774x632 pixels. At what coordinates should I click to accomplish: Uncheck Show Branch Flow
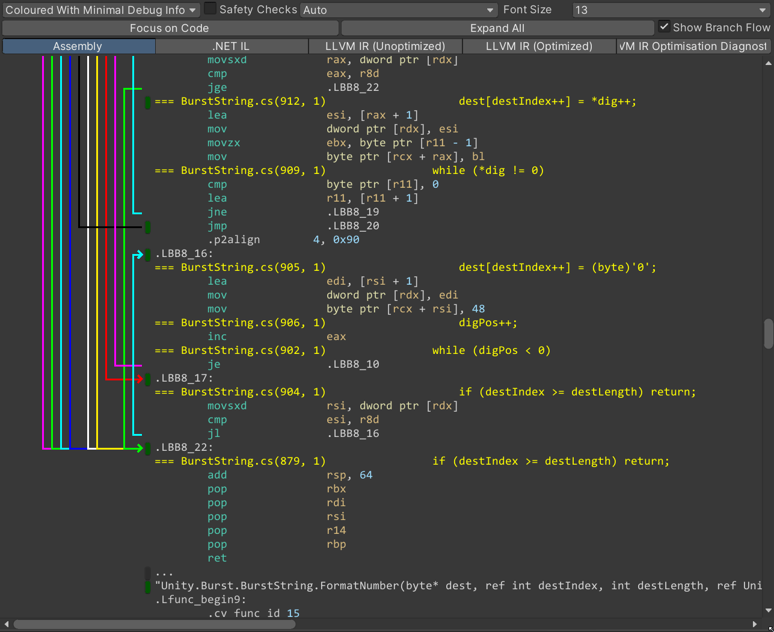point(664,27)
